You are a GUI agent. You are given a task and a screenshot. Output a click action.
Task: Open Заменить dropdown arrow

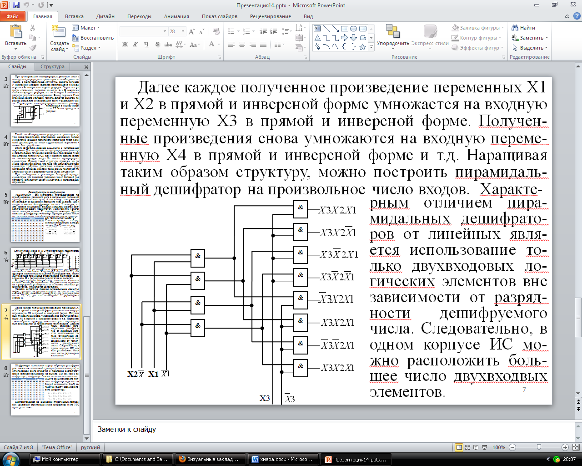547,38
